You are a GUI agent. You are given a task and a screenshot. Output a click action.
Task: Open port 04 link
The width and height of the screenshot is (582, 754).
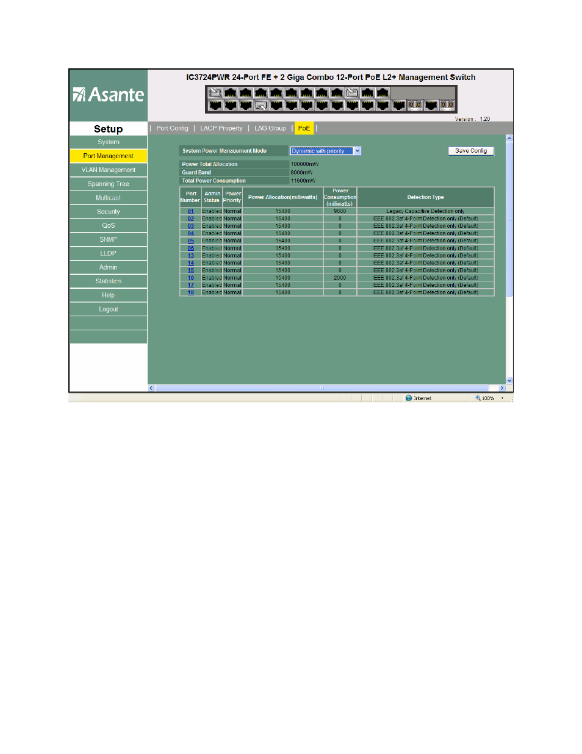click(191, 233)
